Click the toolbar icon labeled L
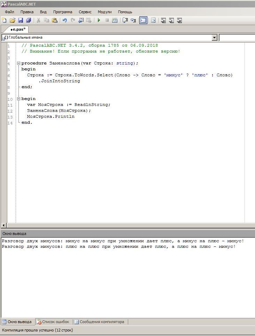The height and width of the screenshot is (336, 255). coord(171,20)
